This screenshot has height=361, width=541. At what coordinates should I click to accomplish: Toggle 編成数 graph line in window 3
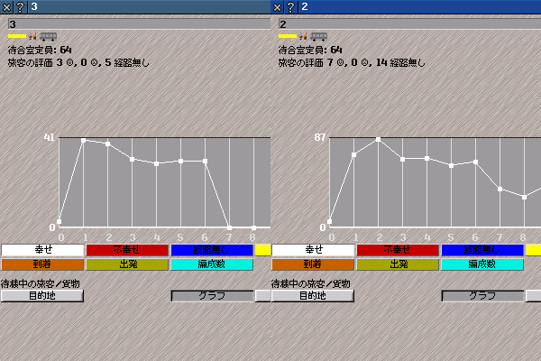click(x=212, y=264)
